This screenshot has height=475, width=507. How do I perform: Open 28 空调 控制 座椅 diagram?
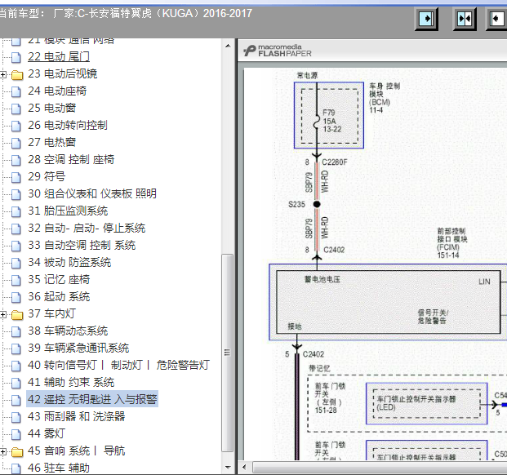tap(71, 159)
